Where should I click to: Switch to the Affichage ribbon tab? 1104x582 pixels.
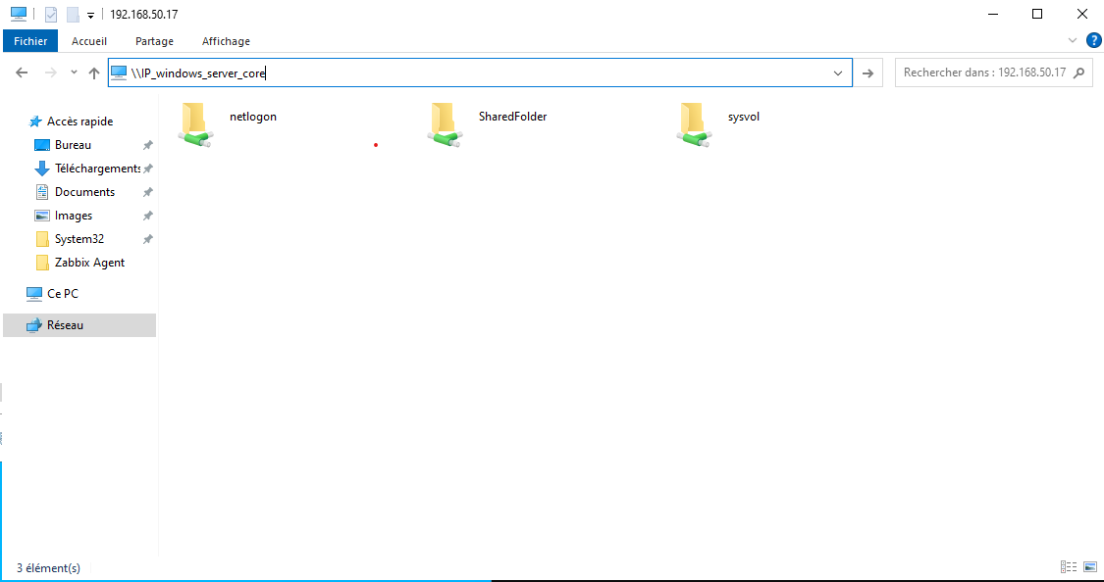tap(226, 41)
